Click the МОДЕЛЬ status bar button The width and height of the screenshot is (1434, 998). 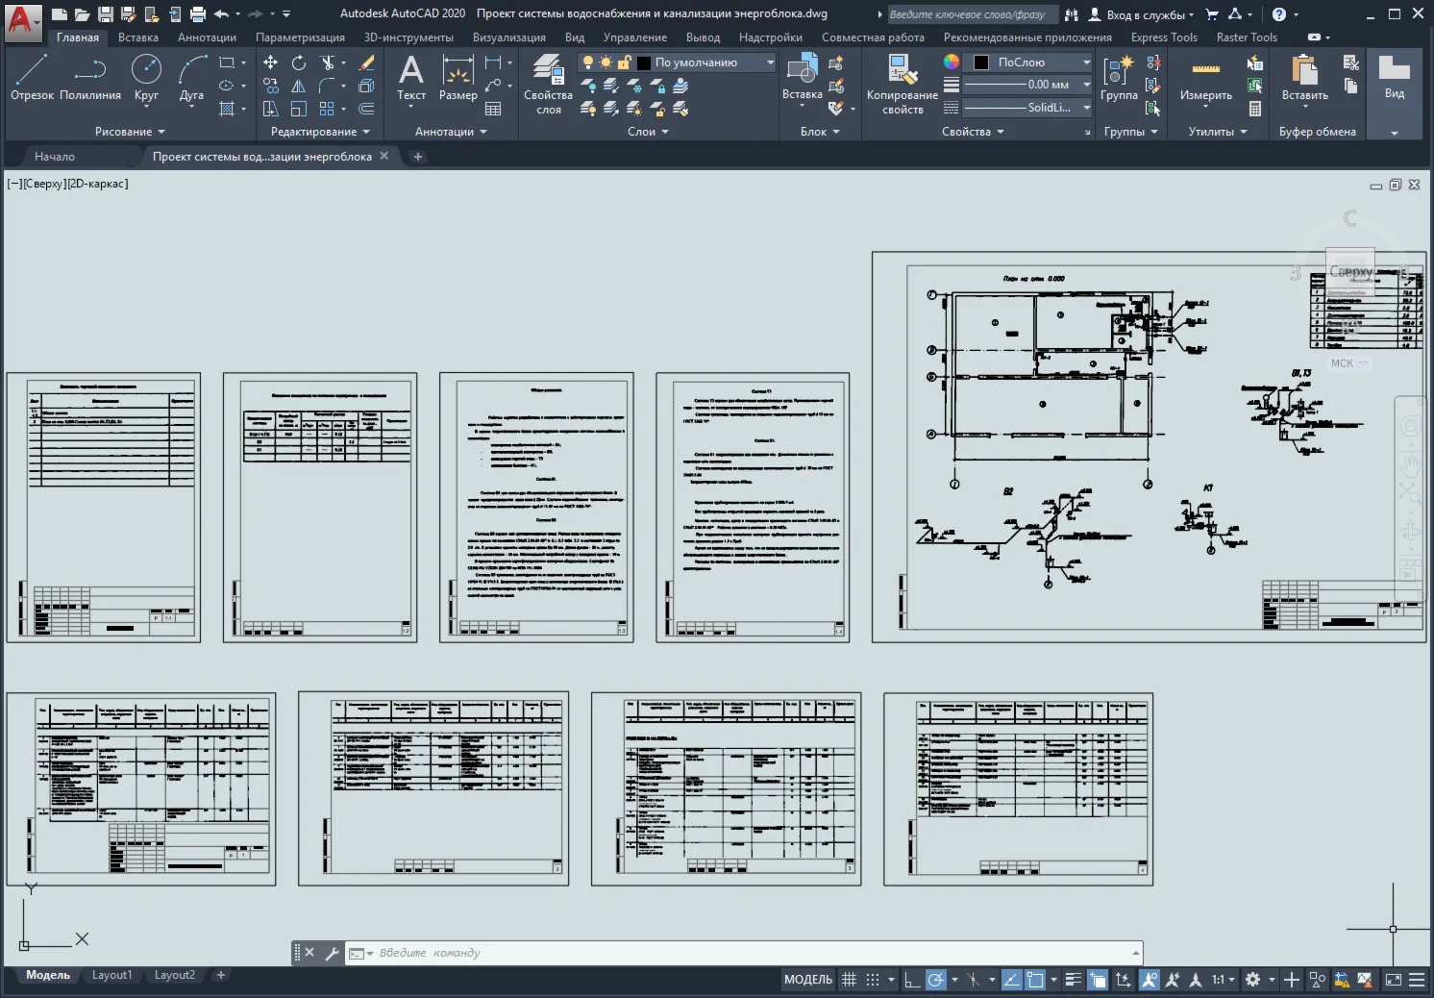point(808,980)
